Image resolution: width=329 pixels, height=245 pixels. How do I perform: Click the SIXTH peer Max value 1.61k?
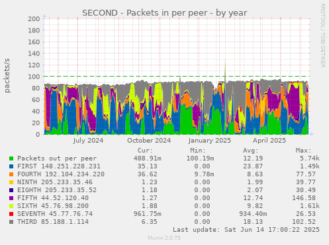click(x=309, y=206)
